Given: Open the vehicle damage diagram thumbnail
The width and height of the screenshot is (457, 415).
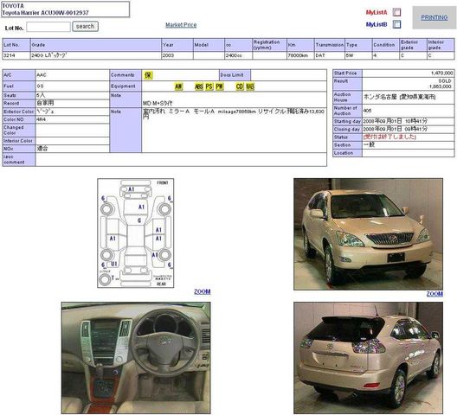Looking at the screenshot, I should (x=136, y=233).
